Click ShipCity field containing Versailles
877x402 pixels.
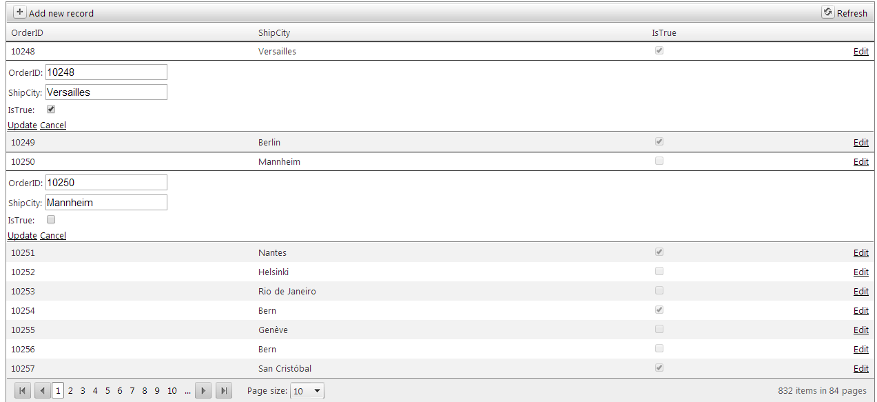click(x=106, y=92)
